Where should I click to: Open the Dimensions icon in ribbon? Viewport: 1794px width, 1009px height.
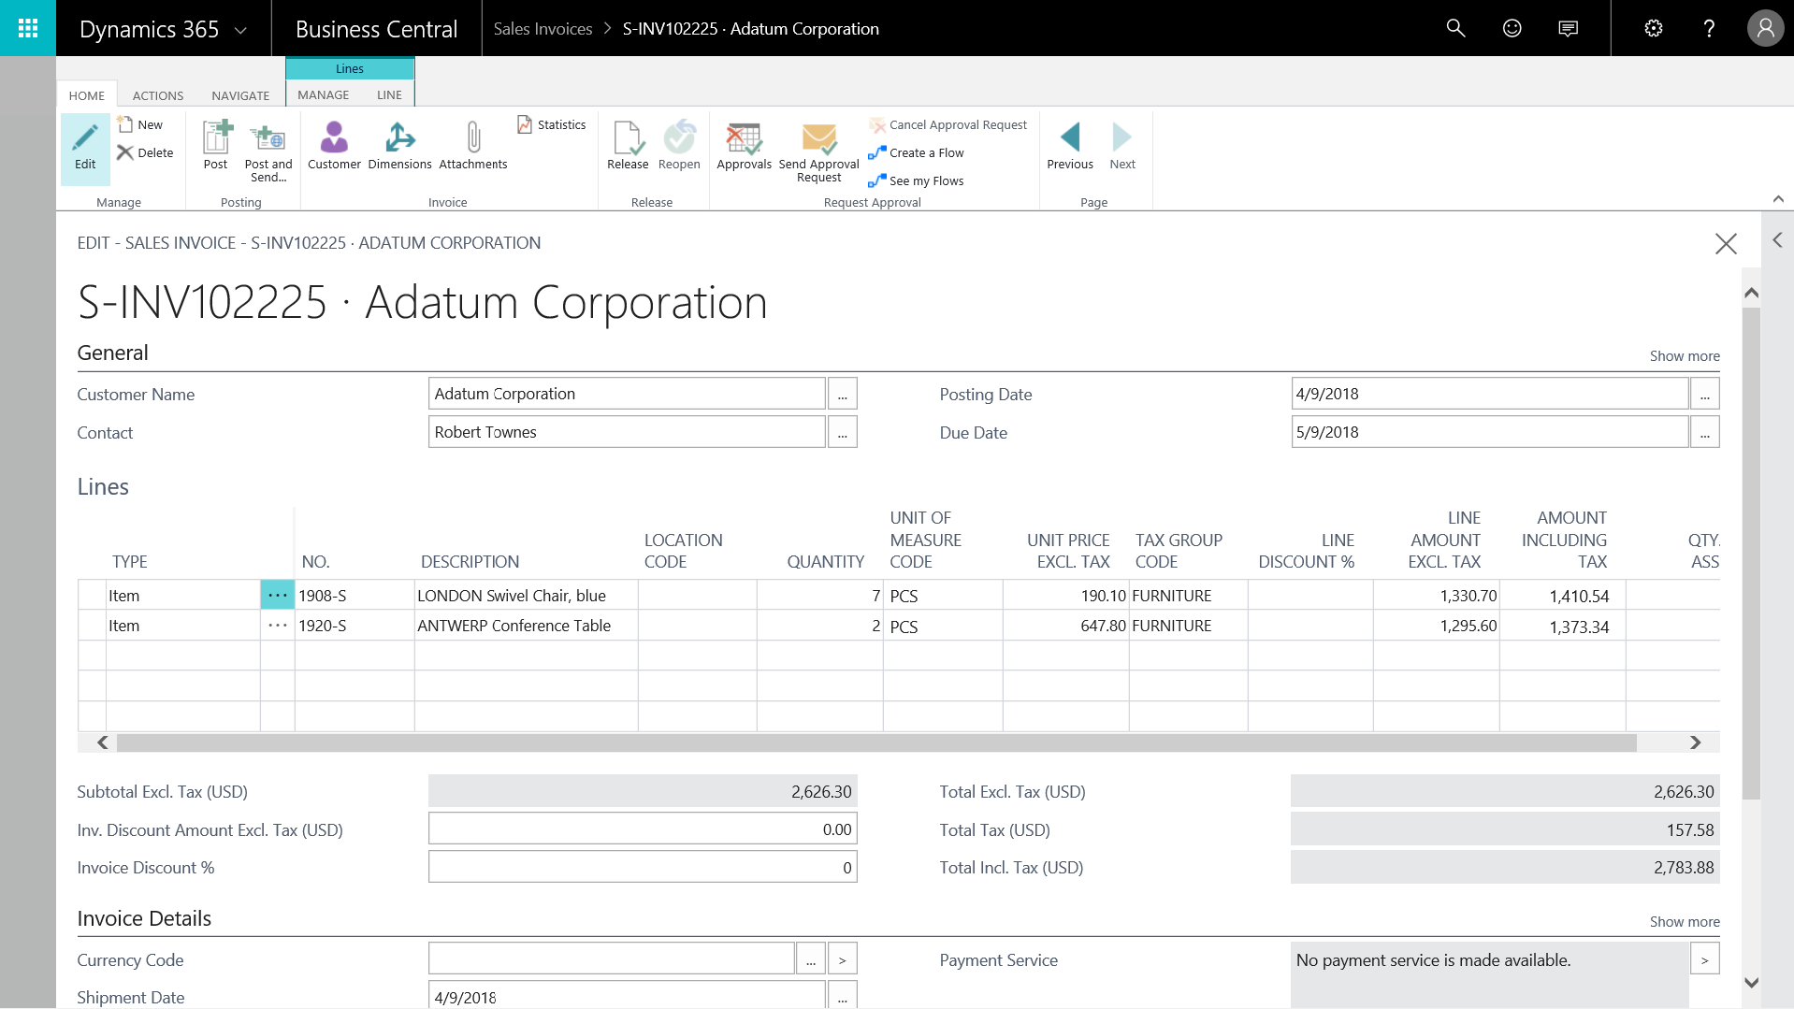(399, 140)
